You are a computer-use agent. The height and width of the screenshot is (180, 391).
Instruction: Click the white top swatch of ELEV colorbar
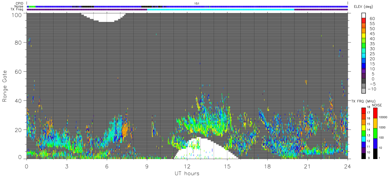point(364,15)
